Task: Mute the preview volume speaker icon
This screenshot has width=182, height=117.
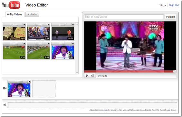Action: point(92,76)
